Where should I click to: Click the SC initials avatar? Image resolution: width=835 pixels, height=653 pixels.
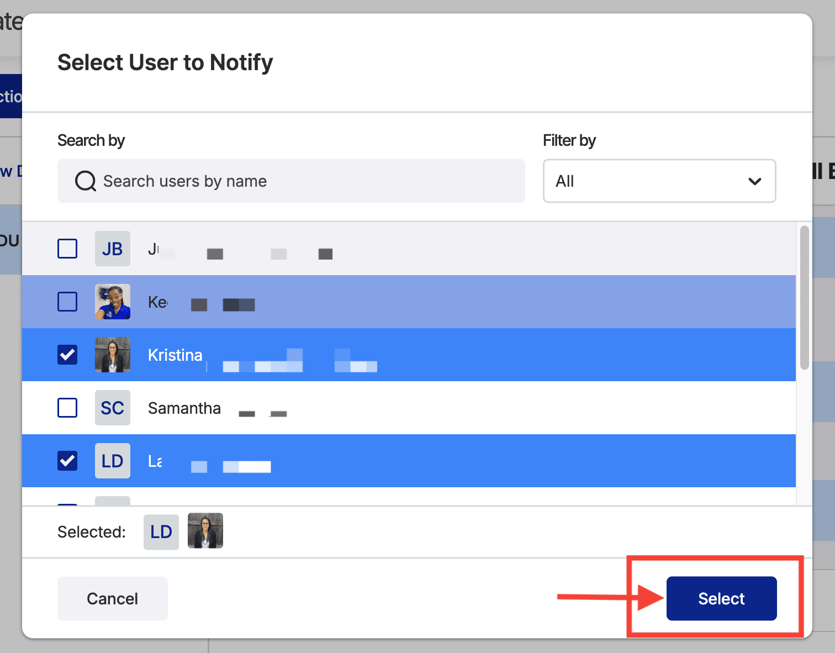[113, 408]
